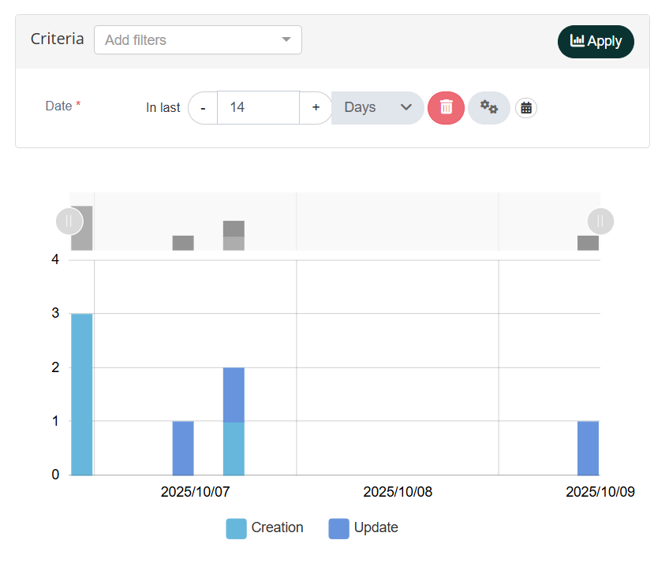
Task: Click the blue Update legend swatch
Action: [x=338, y=529]
